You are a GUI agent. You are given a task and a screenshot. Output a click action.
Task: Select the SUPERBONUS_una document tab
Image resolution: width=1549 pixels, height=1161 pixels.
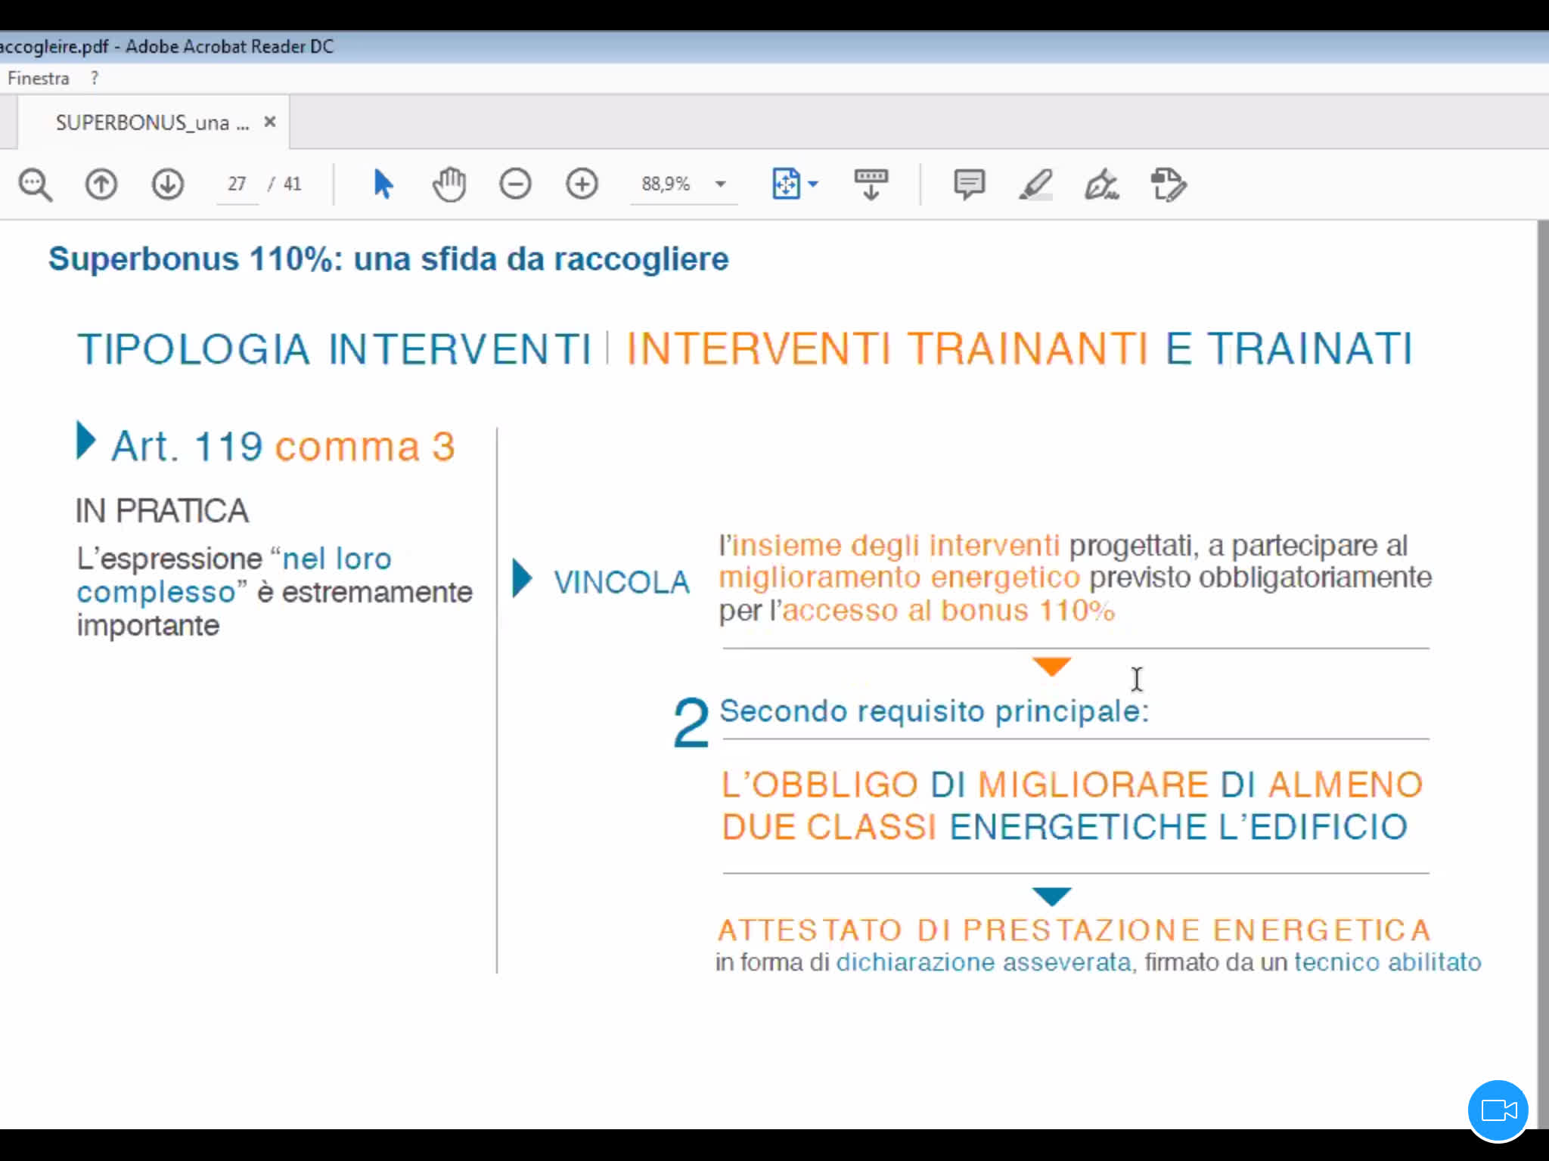pos(152,122)
